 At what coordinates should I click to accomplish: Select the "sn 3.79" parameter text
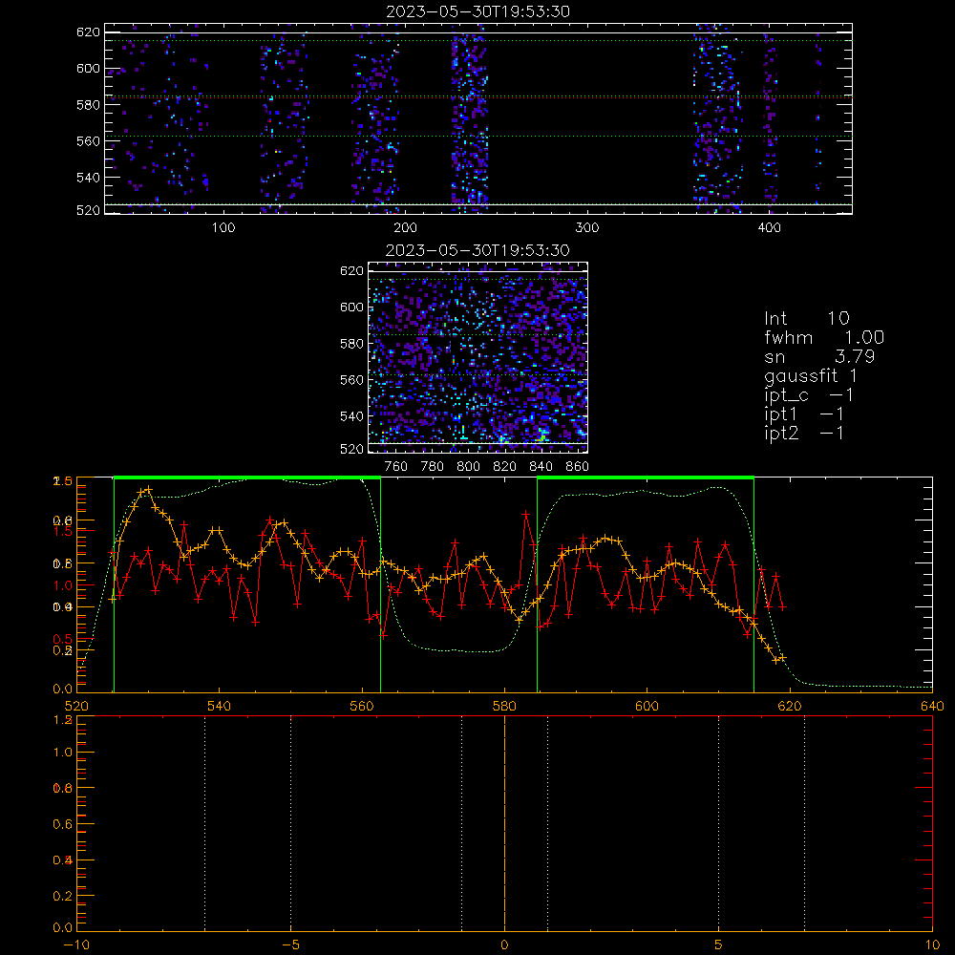point(819,356)
